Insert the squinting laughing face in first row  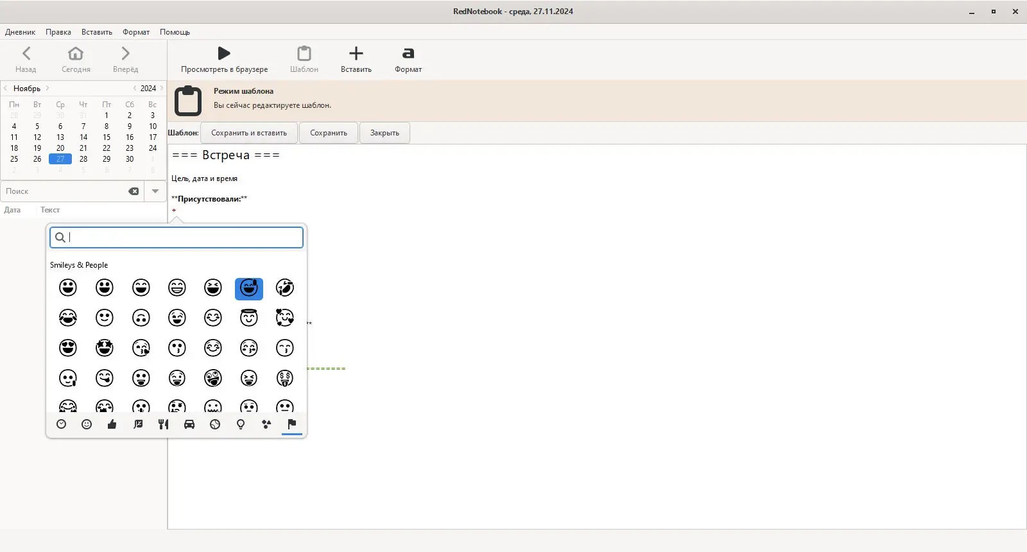click(x=213, y=288)
